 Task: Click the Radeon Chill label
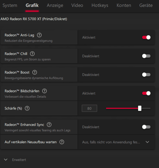pyautogui.click(x=16, y=54)
